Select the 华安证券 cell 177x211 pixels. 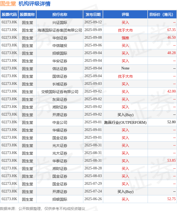click(60, 61)
